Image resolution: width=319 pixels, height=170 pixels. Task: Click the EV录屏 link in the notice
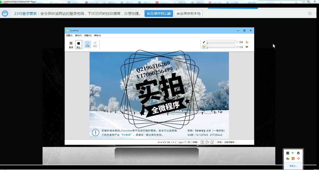[127, 135]
